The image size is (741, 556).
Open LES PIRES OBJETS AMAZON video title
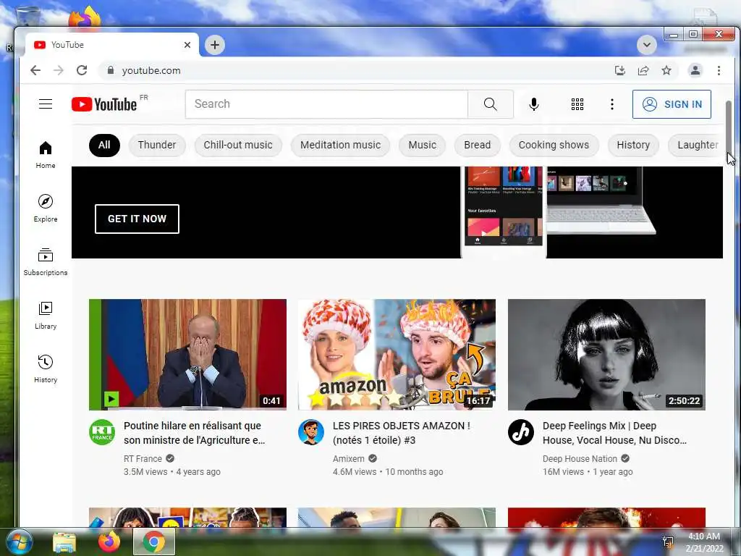(x=401, y=433)
